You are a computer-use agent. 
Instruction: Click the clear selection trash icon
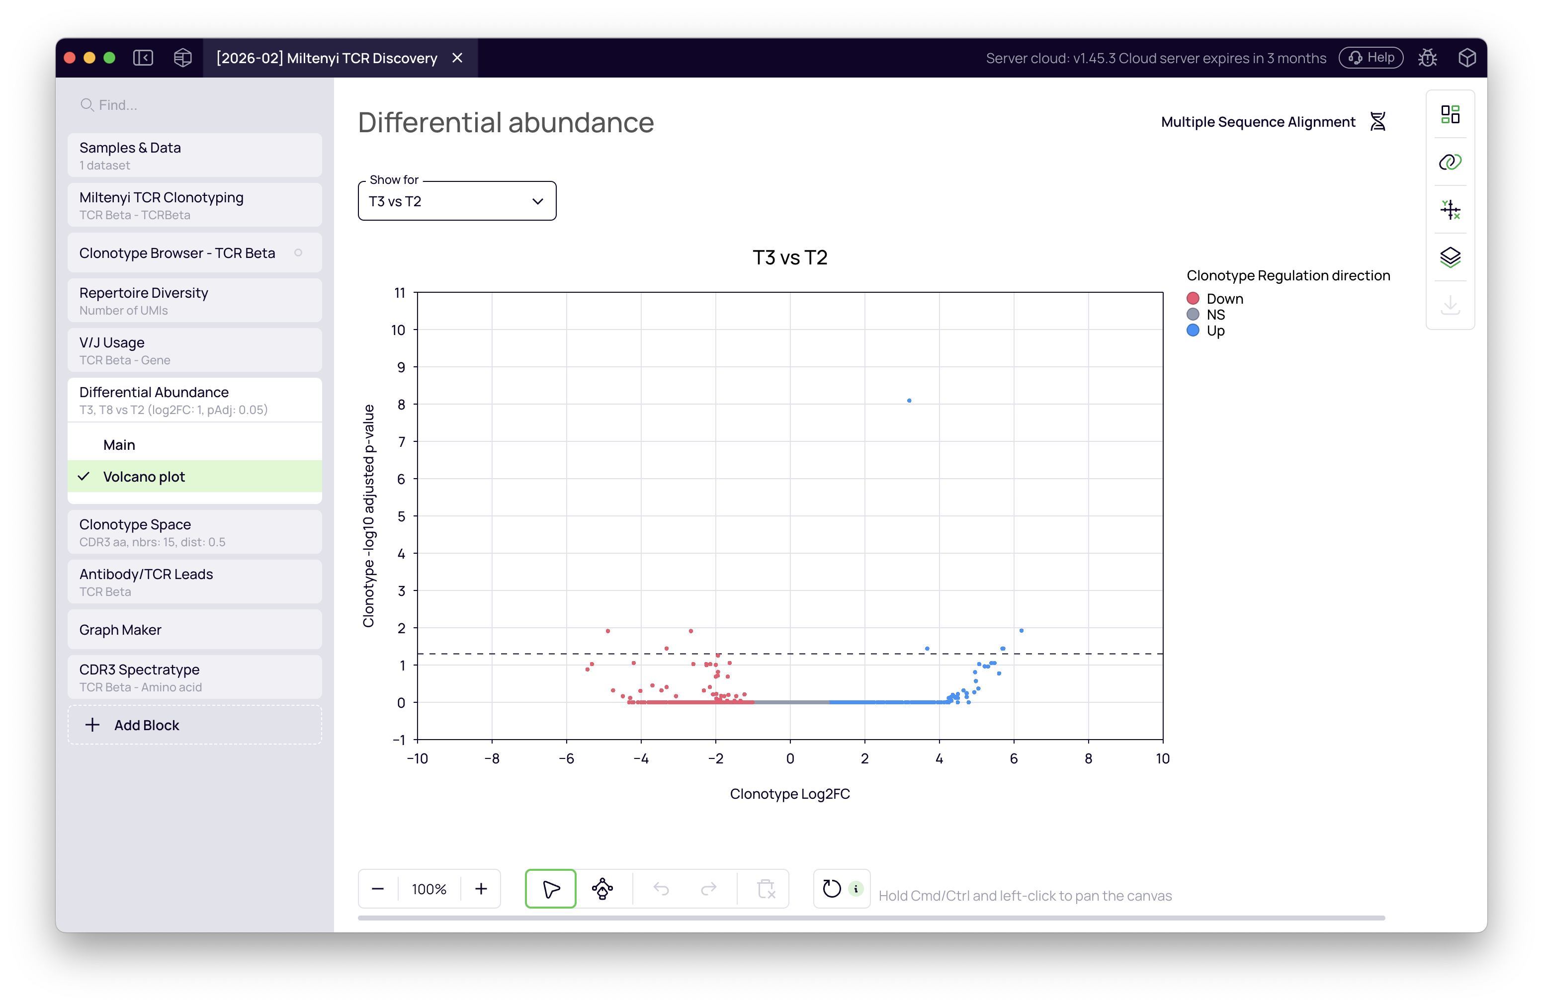tap(767, 889)
